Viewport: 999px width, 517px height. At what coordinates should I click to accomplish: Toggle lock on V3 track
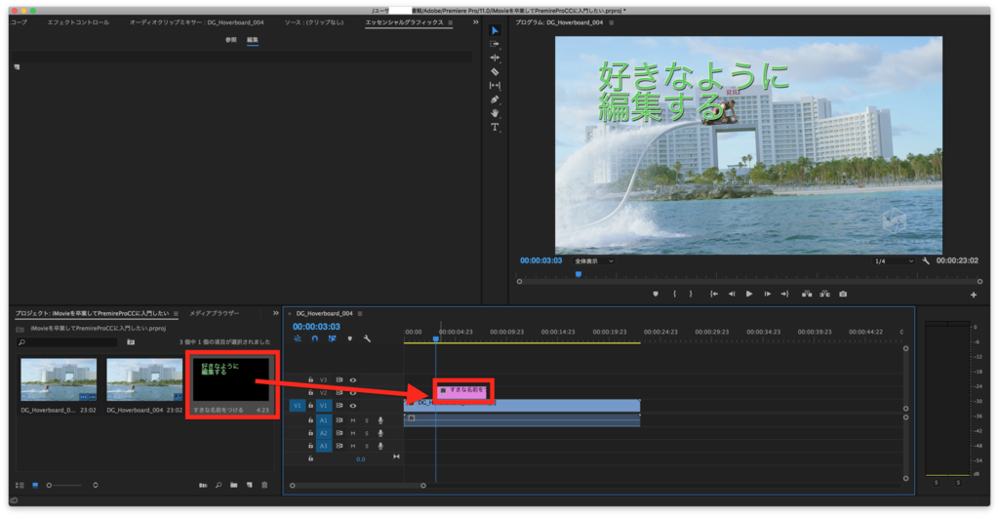click(x=311, y=380)
